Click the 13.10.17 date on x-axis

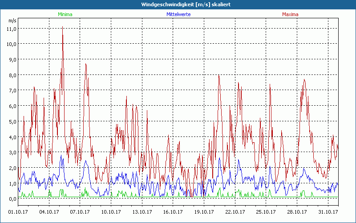pos(142,212)
